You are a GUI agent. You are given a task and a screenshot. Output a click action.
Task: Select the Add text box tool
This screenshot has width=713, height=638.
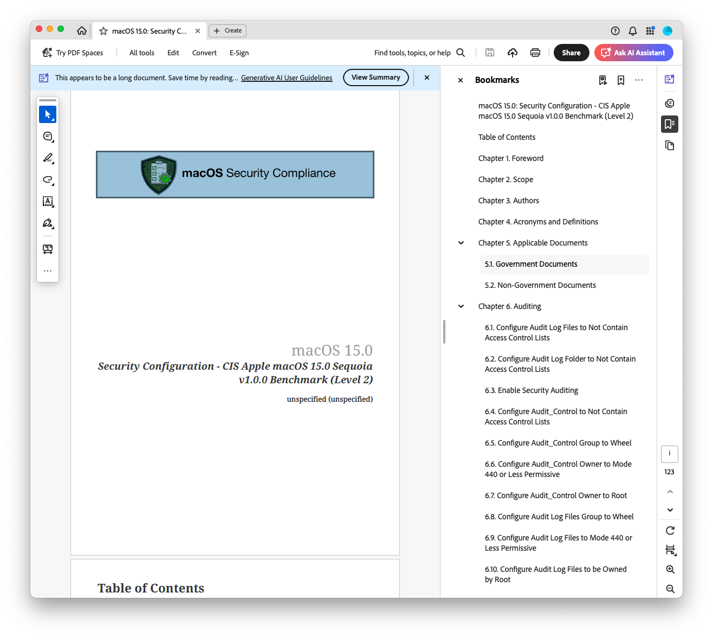[x=48, y=201]
